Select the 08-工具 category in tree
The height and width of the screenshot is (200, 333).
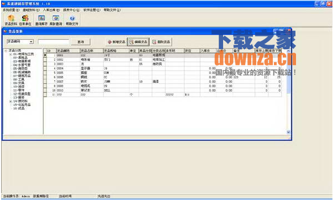coord(19,79)
